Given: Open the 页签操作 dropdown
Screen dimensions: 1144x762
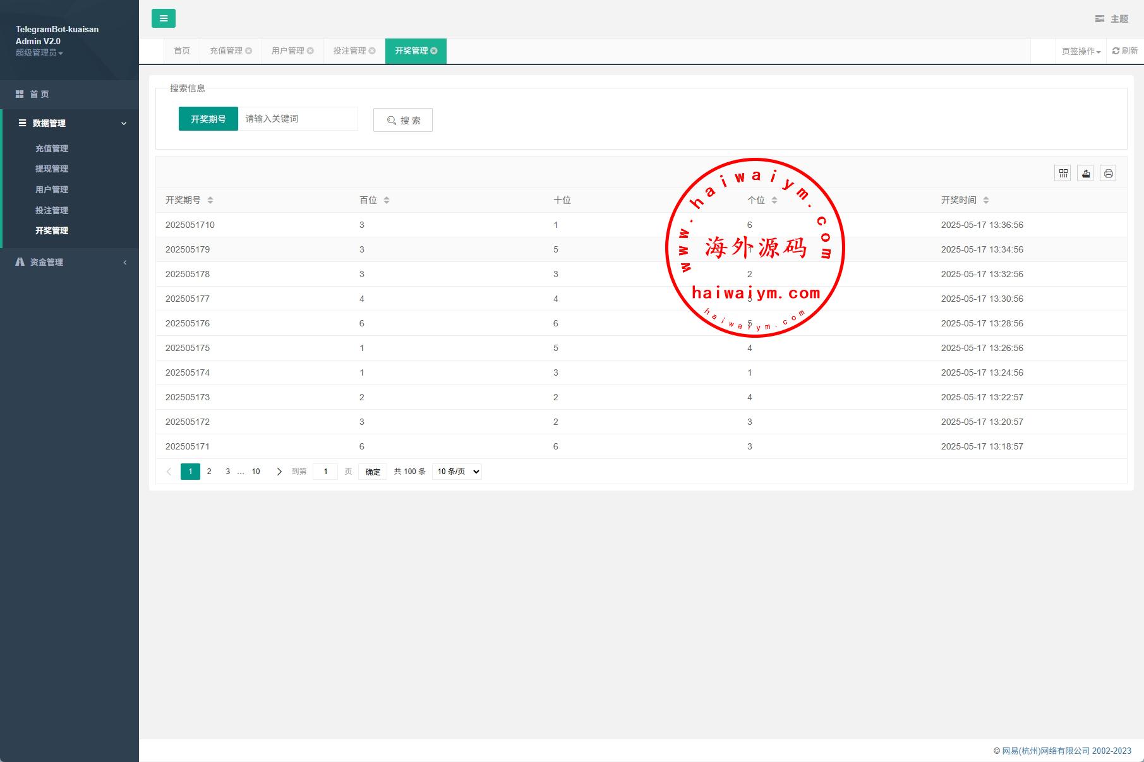Looking at the screenshot, I should (1081, 51).
